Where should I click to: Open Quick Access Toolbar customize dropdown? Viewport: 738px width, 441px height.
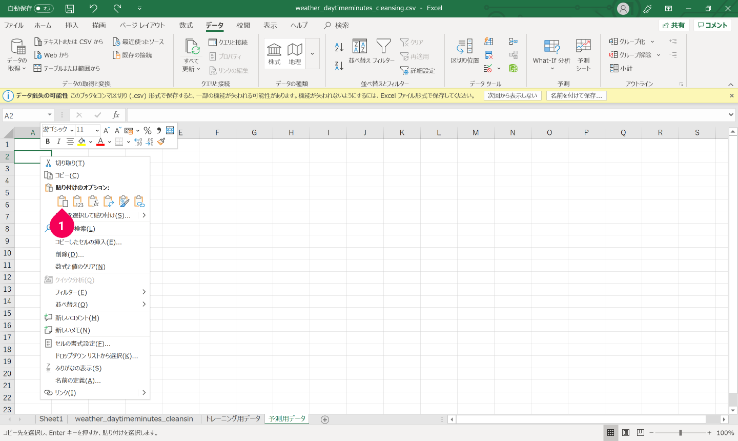pyautogui.click(x=139, y=8)
